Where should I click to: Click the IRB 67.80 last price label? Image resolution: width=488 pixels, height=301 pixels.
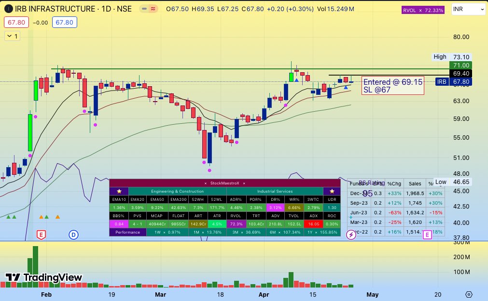tap(453, 82)
